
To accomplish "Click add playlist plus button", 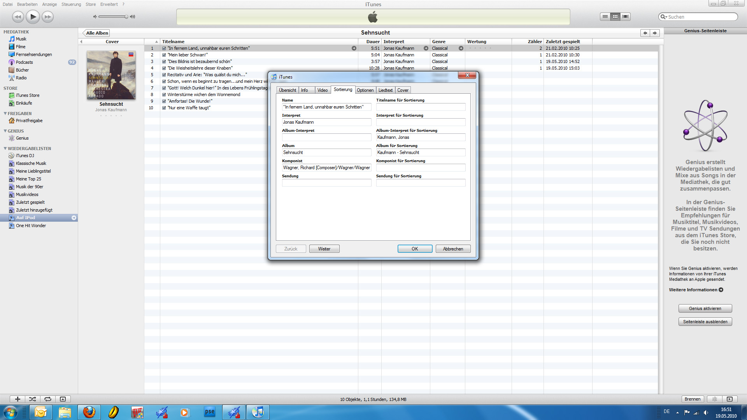I will click(18, 399).
